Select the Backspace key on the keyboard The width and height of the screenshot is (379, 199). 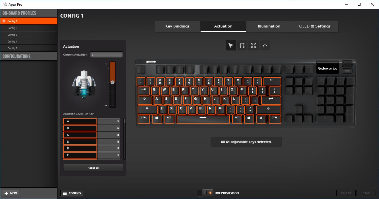pyautogui.click(x=272, y=82)
